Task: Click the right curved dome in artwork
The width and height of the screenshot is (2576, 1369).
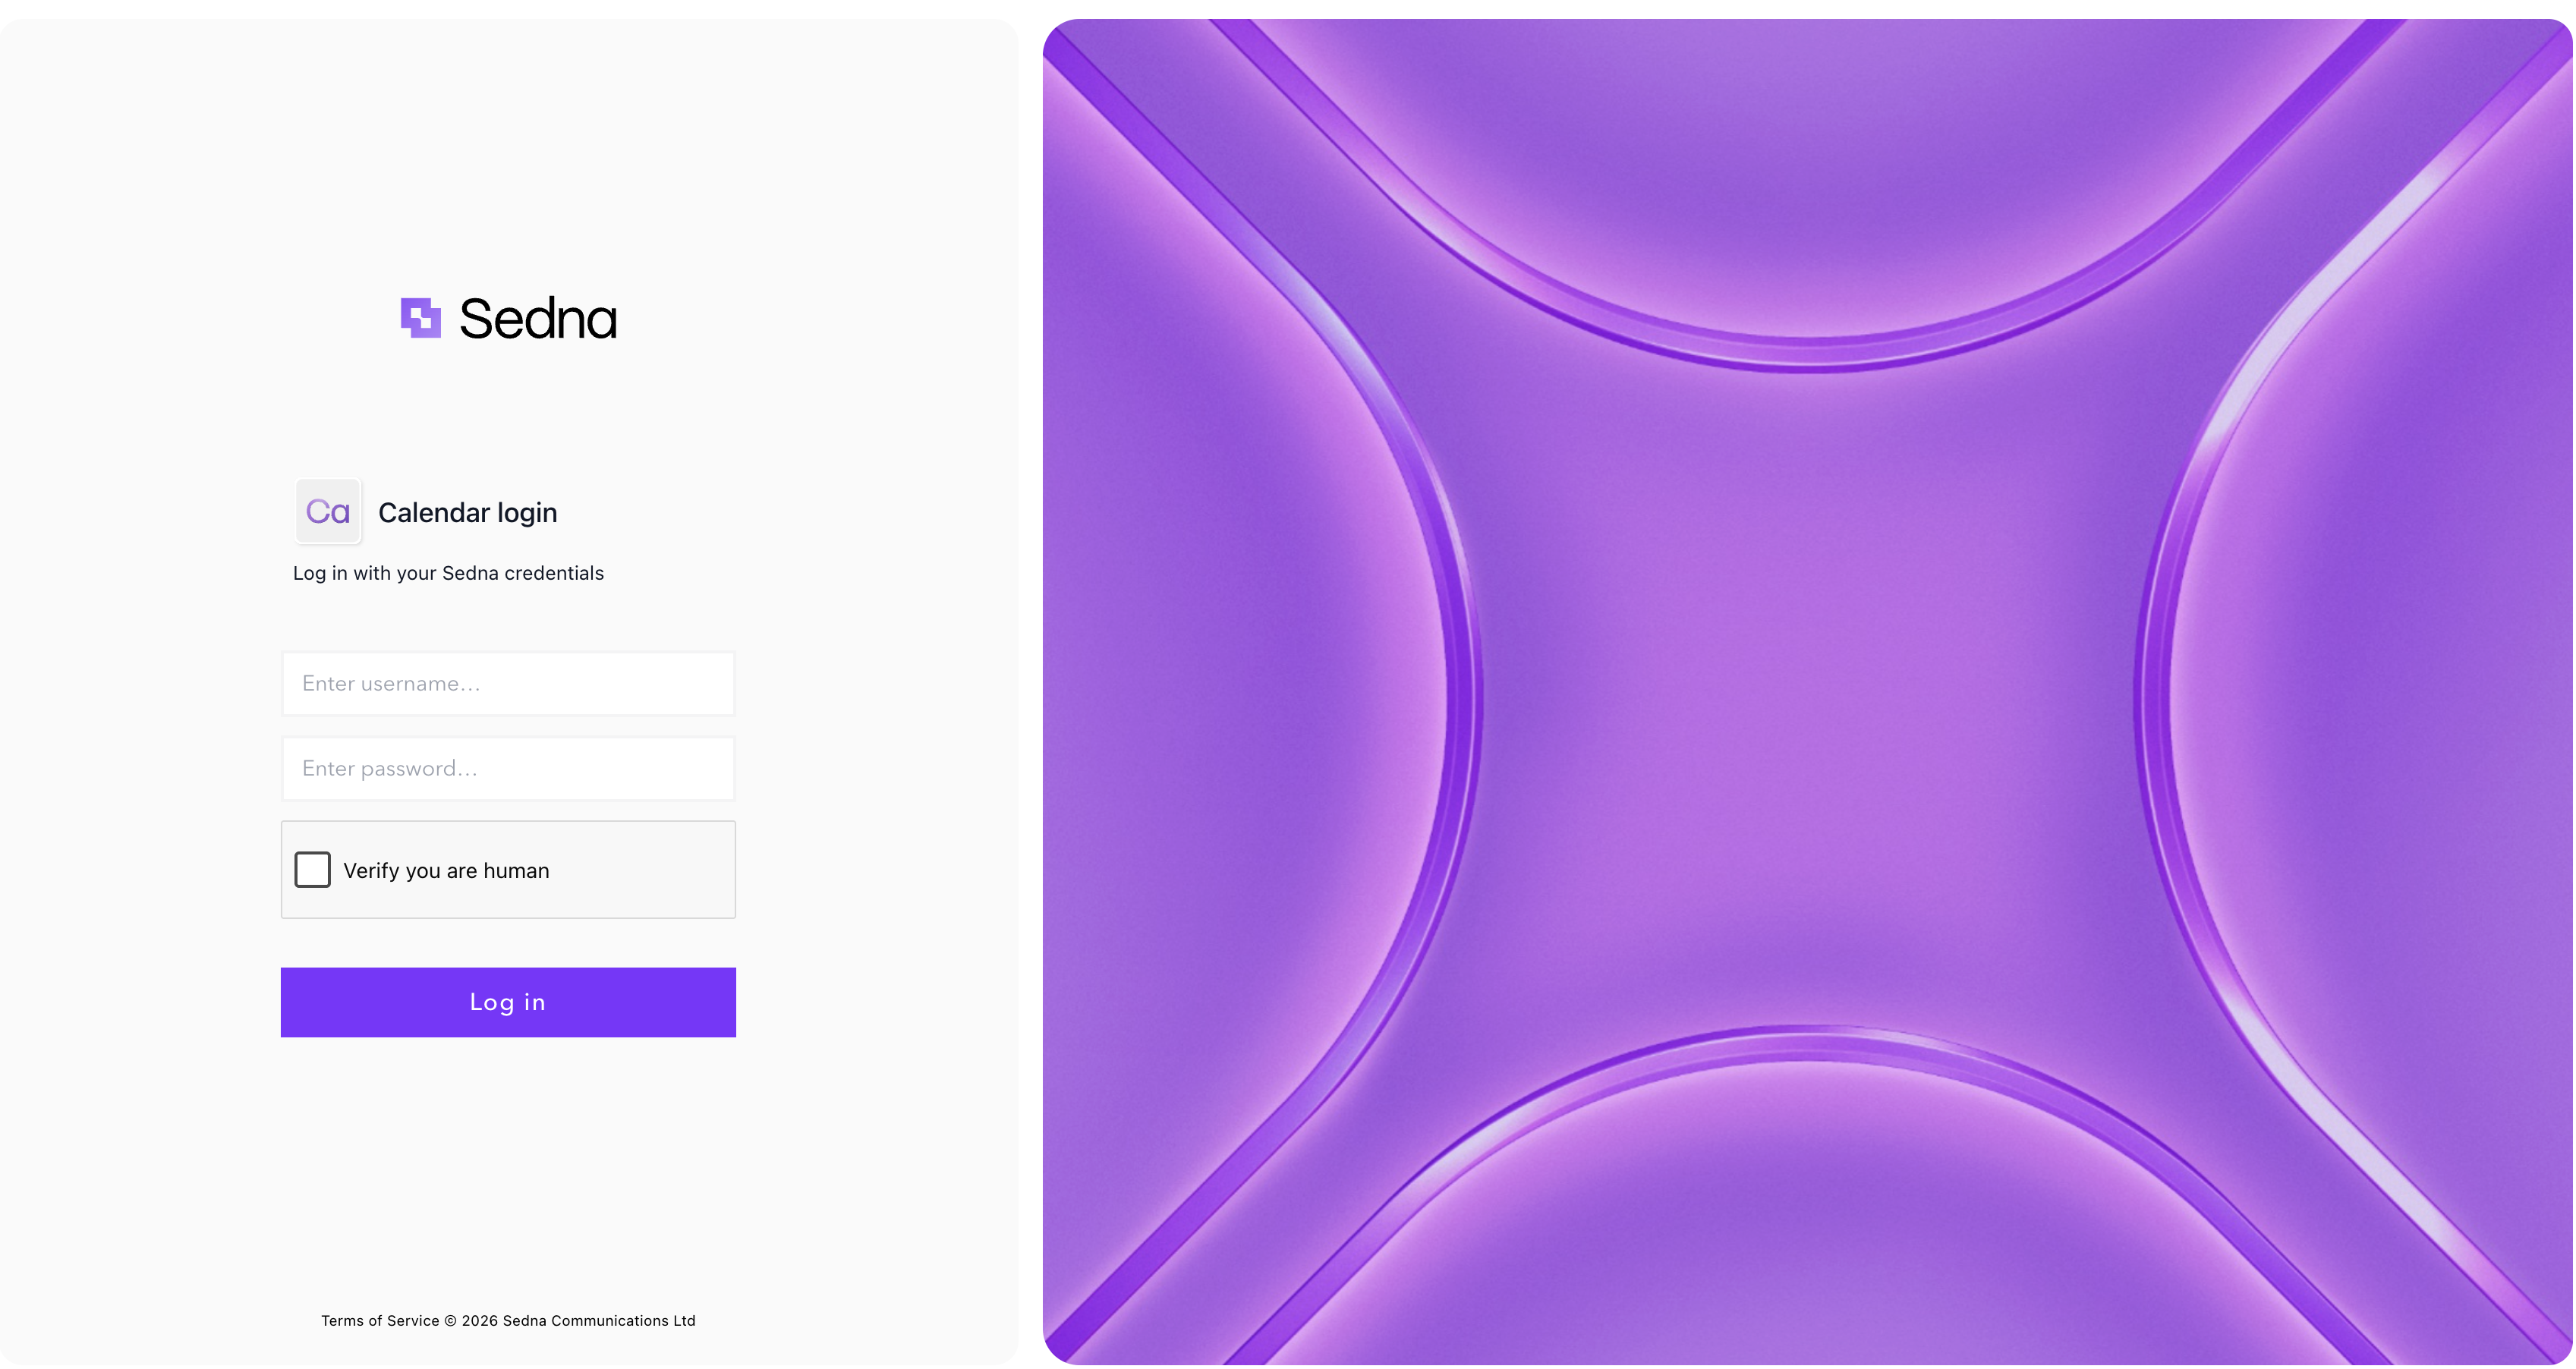Action: pyautogui.click(x=2370, y=692)
